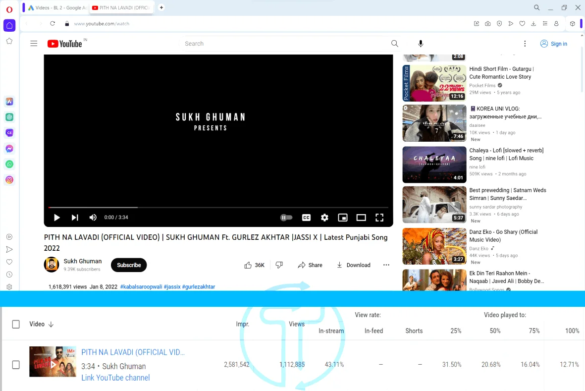
Task: Tick the select-all checkbox beside Video header
Action: [x=16, y=324]
